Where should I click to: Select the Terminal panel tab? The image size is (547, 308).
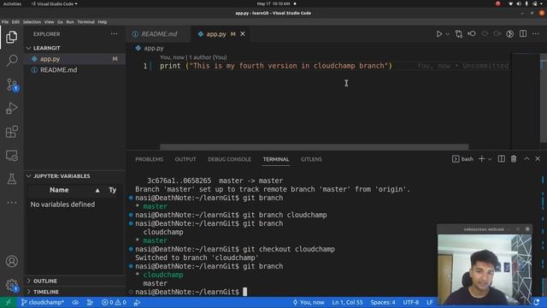click(x=276, y=159)
